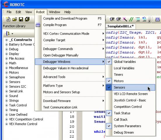Toggle VEX LCD Remote Screen window

pyautogui.click(x=130, y=94)
